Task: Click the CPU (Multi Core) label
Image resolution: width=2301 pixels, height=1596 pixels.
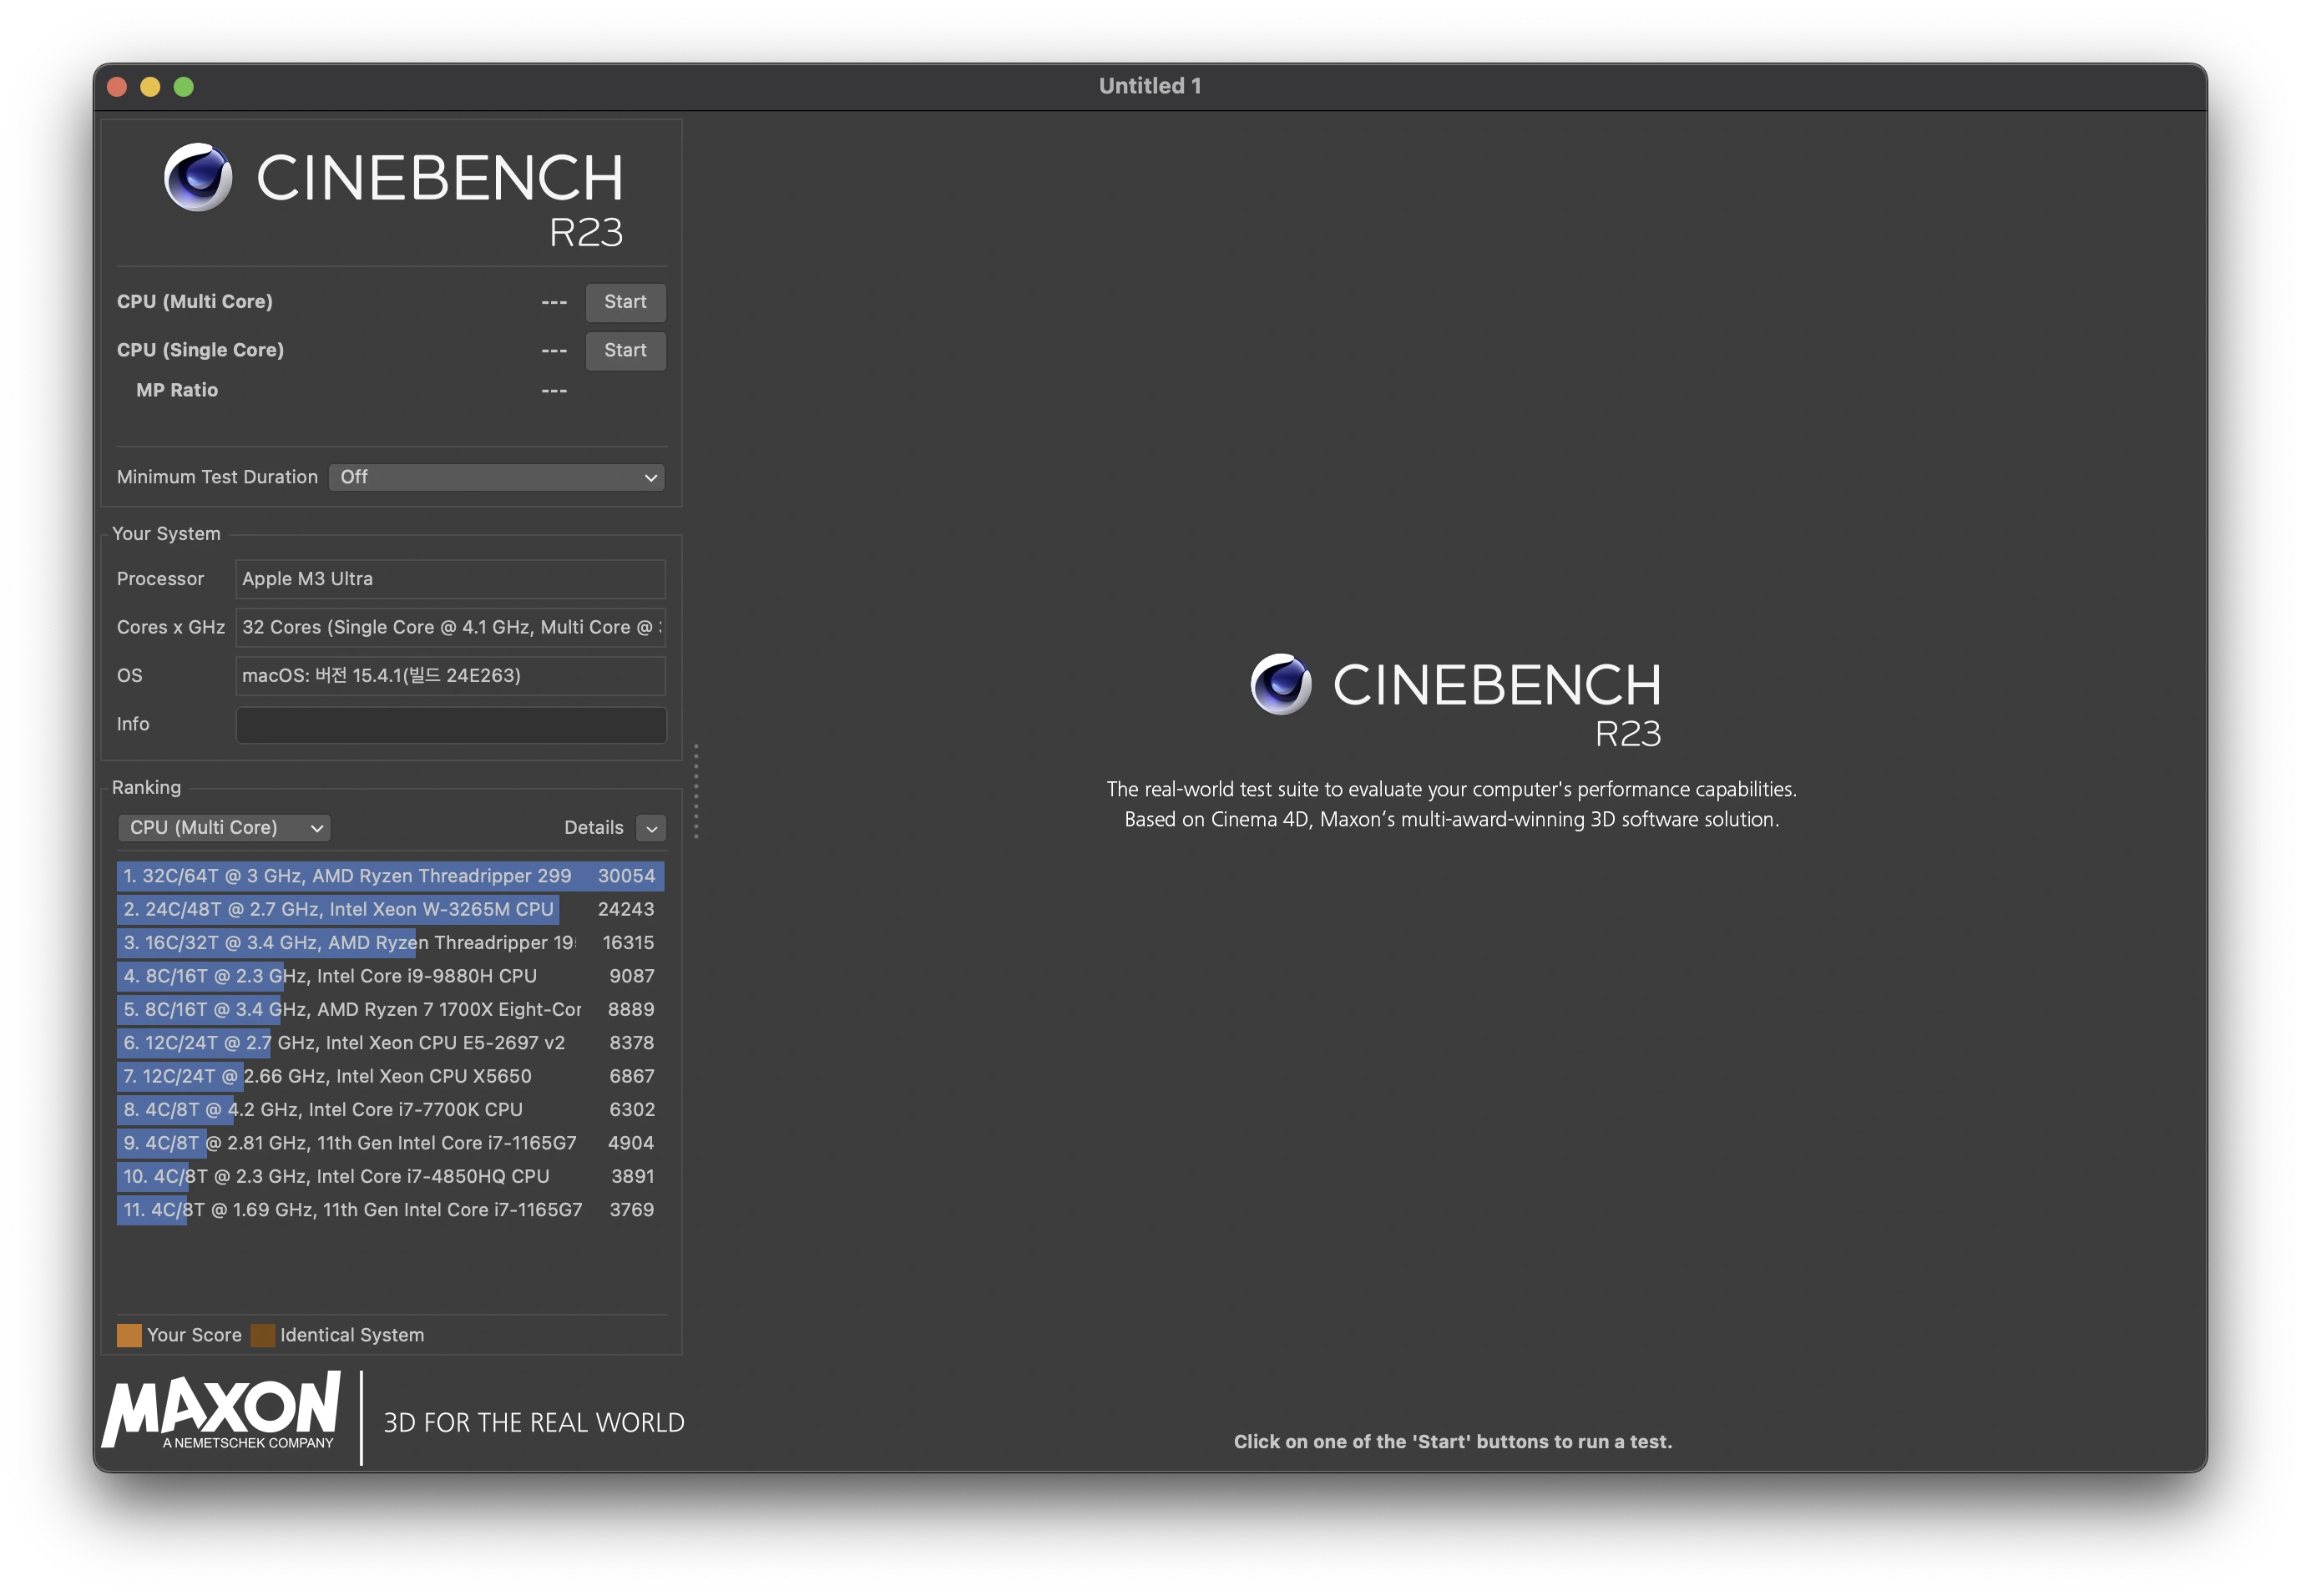Action: point(195,302)
